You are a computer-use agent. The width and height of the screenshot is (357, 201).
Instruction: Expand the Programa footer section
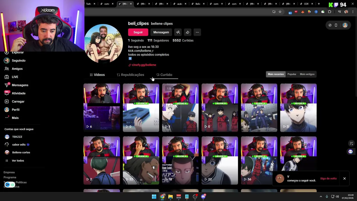tap(10, 178)
